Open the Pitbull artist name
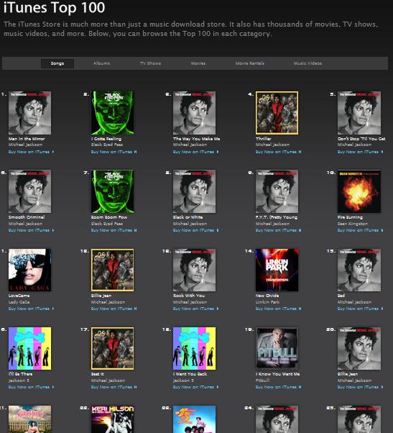This screenshot has height=433, width=393. (262, 380)
